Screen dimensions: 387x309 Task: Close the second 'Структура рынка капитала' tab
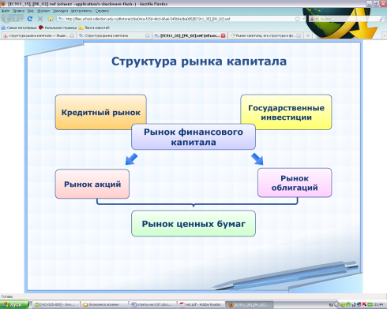[148, 35]
